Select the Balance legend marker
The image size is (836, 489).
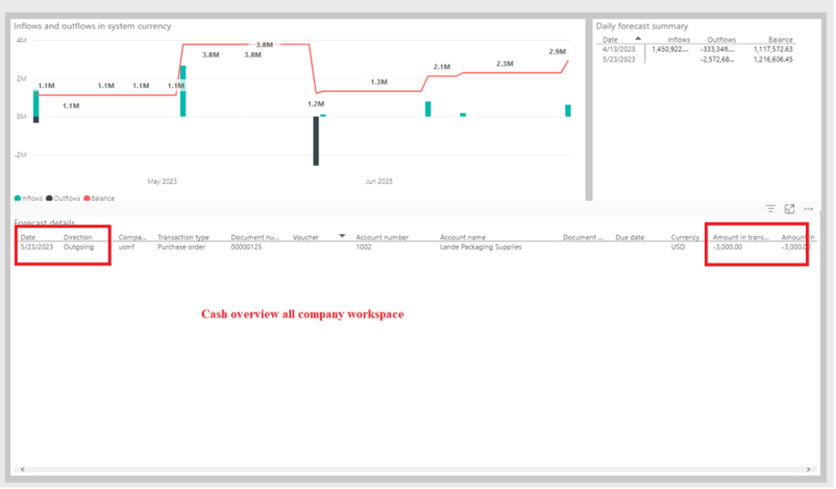coord(87,198)
